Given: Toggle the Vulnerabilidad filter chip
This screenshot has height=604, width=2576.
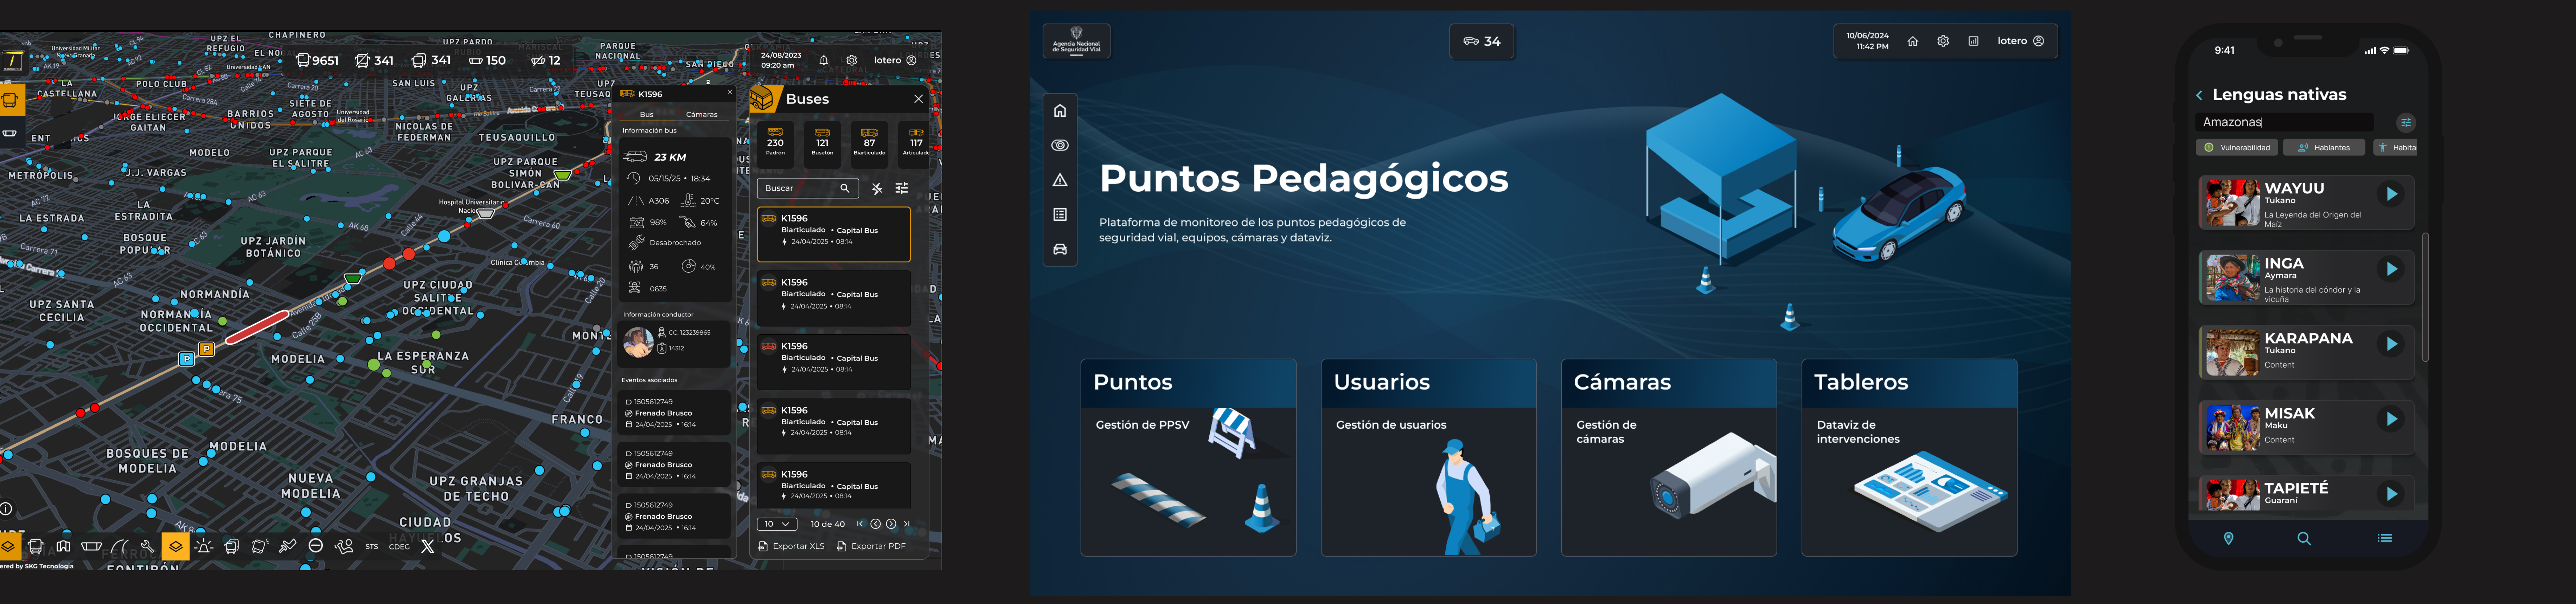Looking at the screenshot, I should click(2236, 147).
